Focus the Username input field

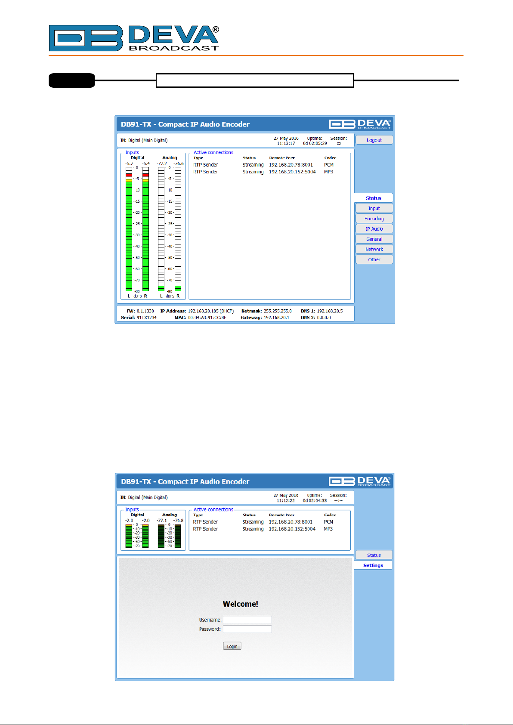pyautogui.click(x=247, y=620)
